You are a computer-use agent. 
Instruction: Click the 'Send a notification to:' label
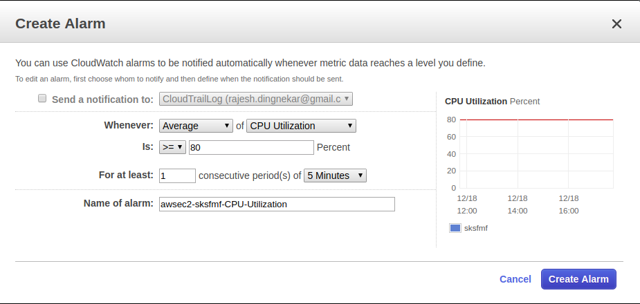pos(102,99)
